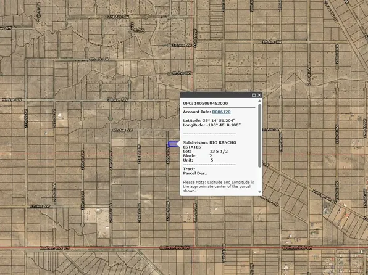This screenshot has height=275, width=368.
Task: Click the Please Note latitude disclaimer text
Action: tap(219, 186)
